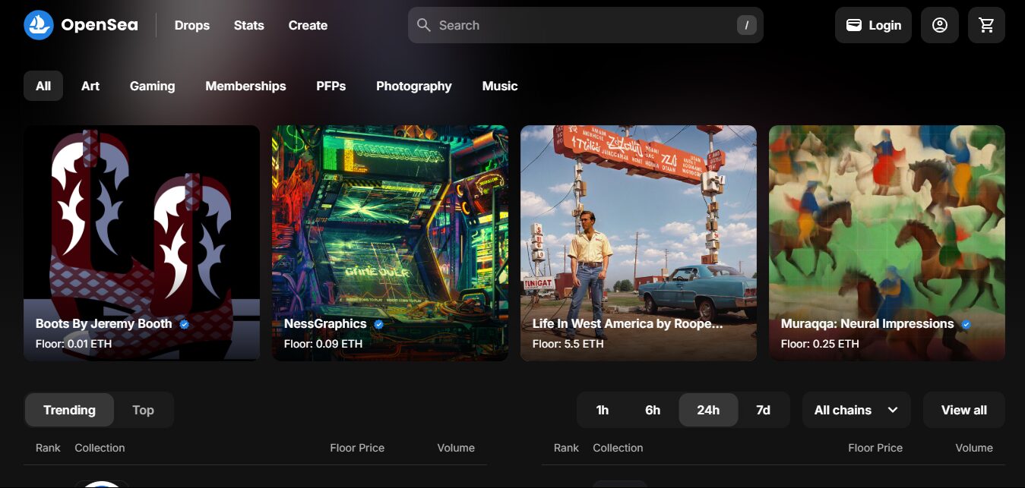Click the magnifier icon in search bar
This screenshot has height=488, width=1025.
pos(423,25)
